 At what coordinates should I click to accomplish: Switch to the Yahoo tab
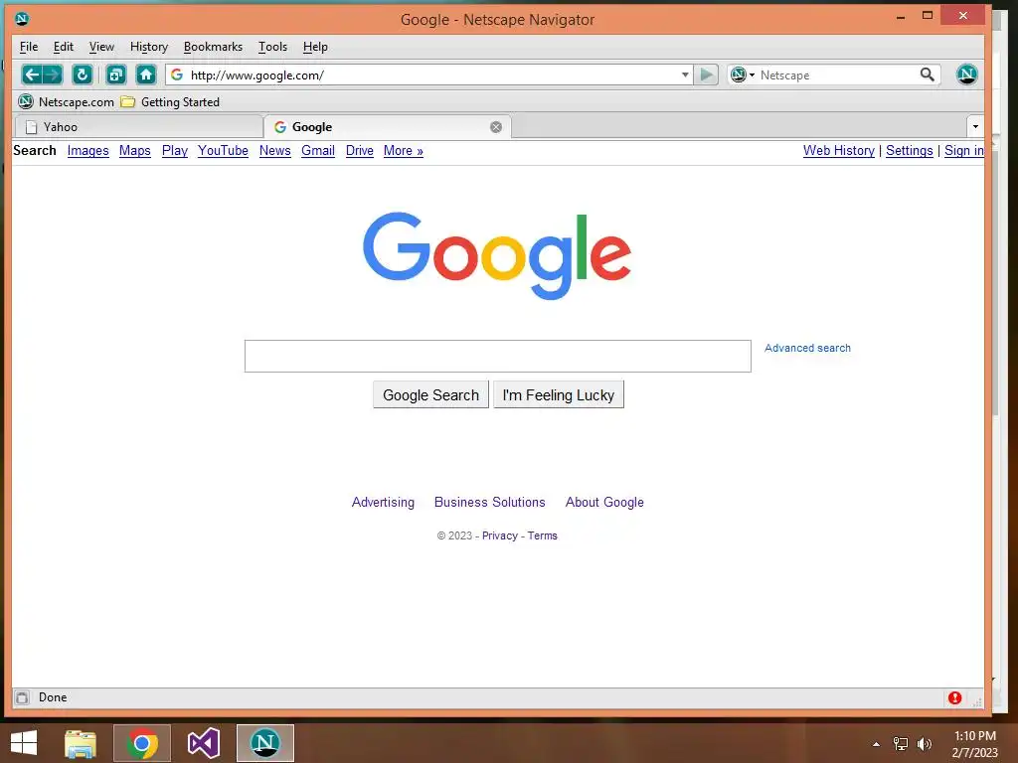[x=137, y=127]
